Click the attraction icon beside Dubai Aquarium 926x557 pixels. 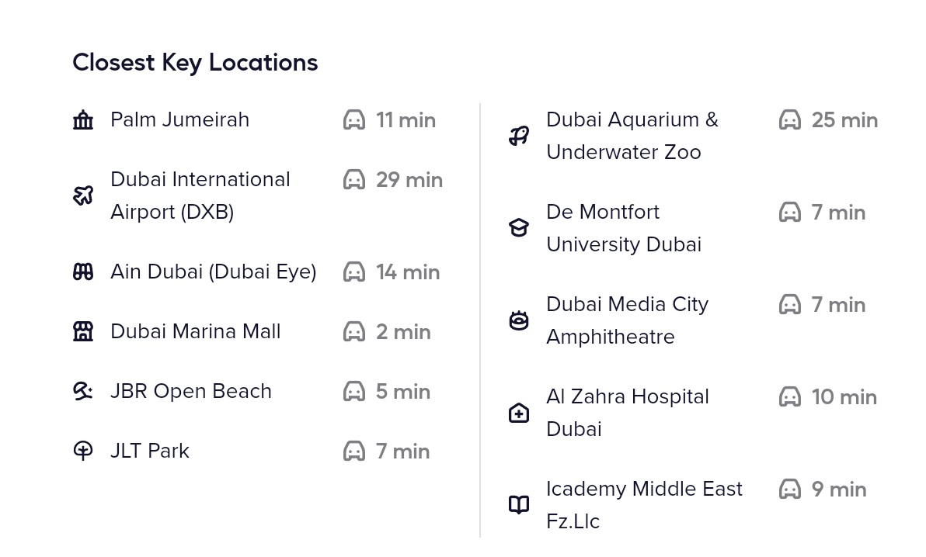click(519, 136)
